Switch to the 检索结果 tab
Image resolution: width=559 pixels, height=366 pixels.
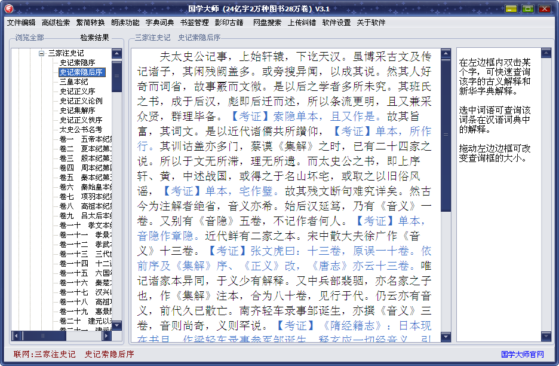tap(94, 38)
